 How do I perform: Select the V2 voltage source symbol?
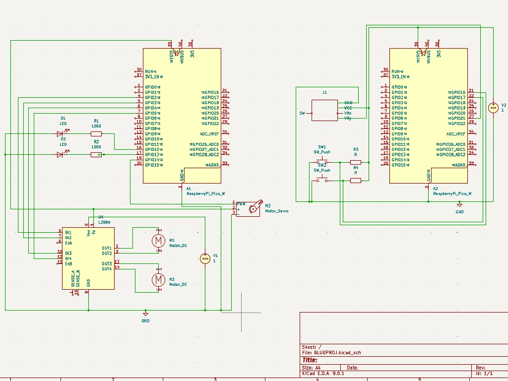click(x=493, y=108)
